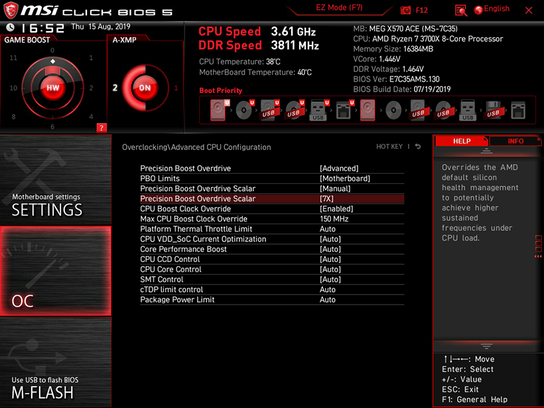Select the legacy CD/DVD boot icon
The height and width of the screenshot is (408, 544).
(x=393, y=110)
